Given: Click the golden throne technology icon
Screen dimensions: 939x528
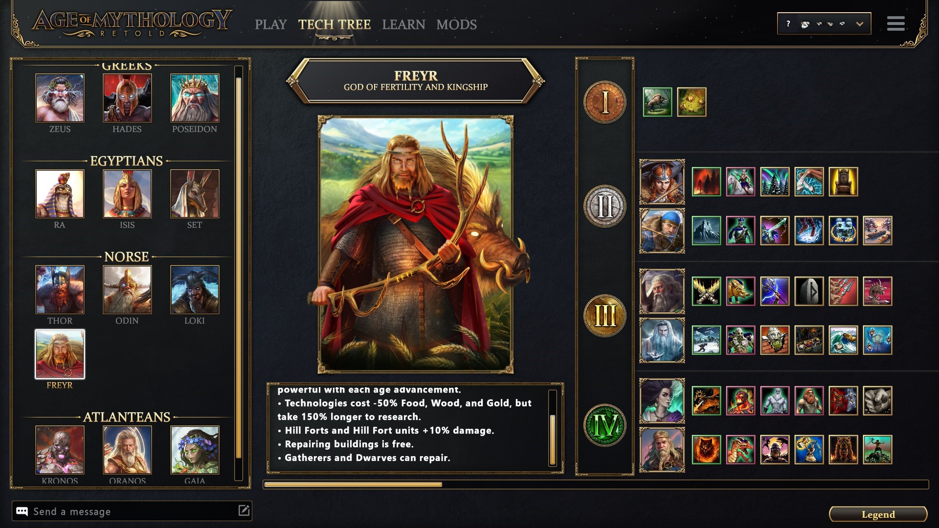Looking at the screenshot, I should click(x=843, y=181).
